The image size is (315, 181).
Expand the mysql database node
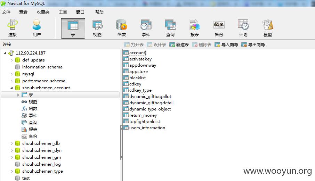(x=11, y=74)
